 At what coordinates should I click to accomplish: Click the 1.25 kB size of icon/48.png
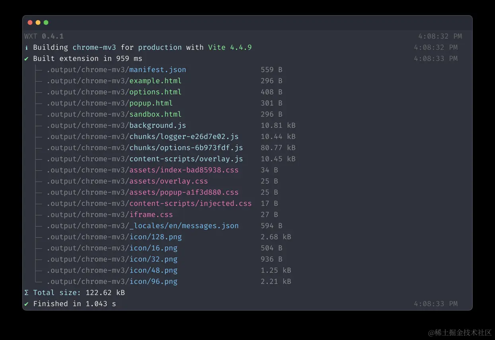[x=276, y=270]
